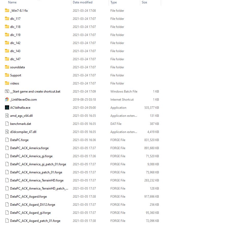Select the ACValhalla.exe application icon
The width and height of the screenshot is (237, 225).
tap(7, 108)
